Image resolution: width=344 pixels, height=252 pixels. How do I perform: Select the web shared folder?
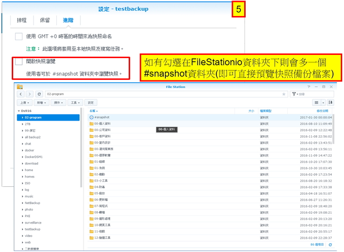point(27,243)
